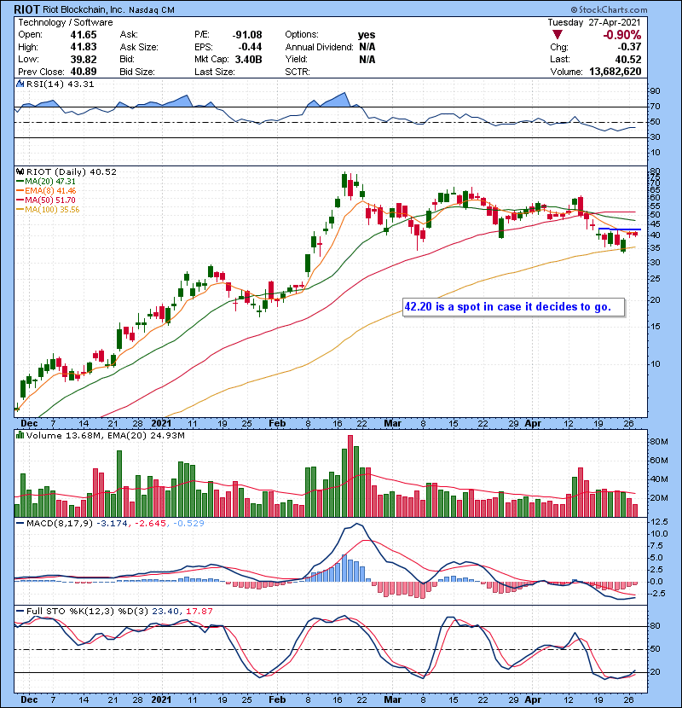Click the 'Apr' label on the price chart axis
This screenshot has width=682, height=708.
point(533,424)
